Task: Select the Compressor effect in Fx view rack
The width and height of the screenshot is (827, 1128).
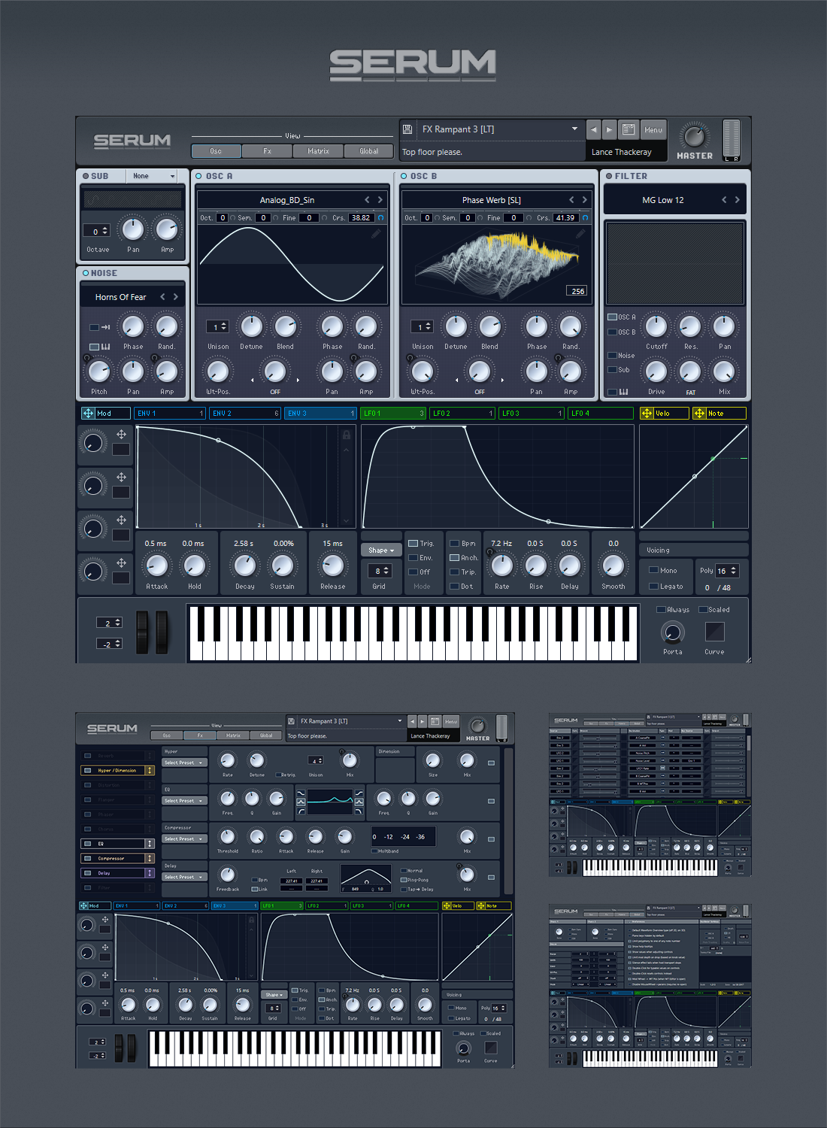Action: click(x=117, y=858)
